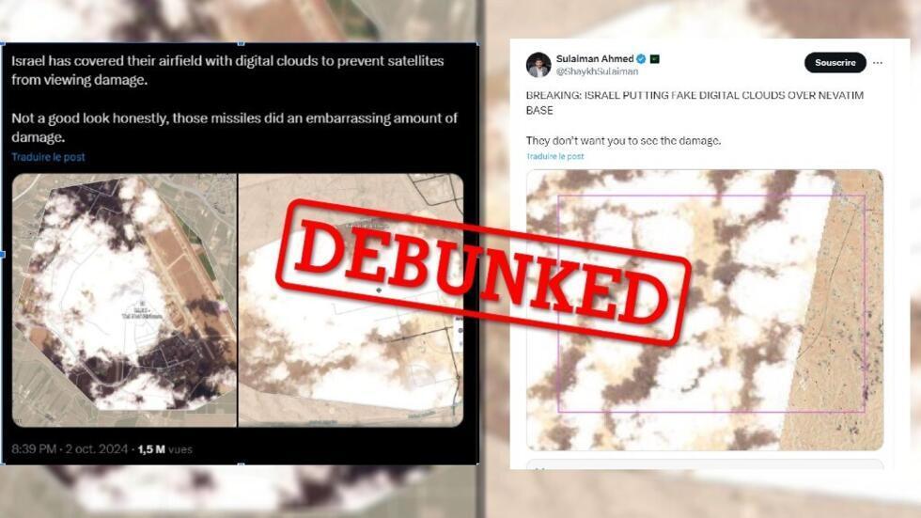Open the Nevatim base cloud satellite image
The height and width of the screenshot is (518, 921).
704,310
